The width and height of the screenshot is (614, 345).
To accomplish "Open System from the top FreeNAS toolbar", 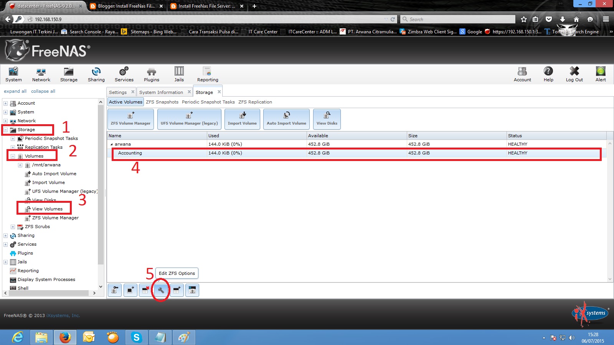I will click(x=13, y=74).
